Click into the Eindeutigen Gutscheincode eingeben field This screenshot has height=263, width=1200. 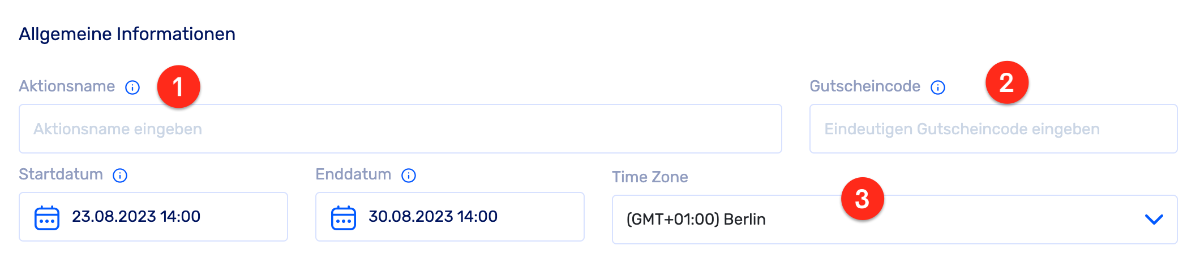tap(993, 129)
